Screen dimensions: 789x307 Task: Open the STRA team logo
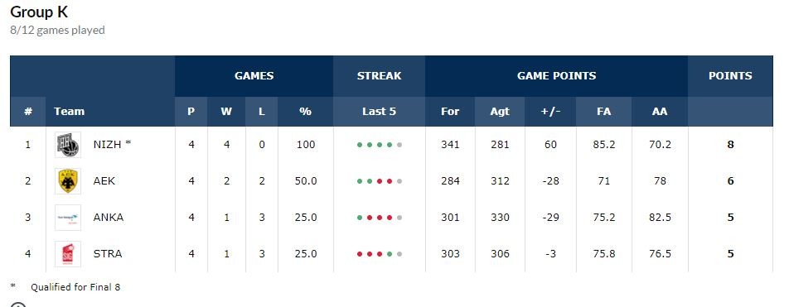point(67,254)
